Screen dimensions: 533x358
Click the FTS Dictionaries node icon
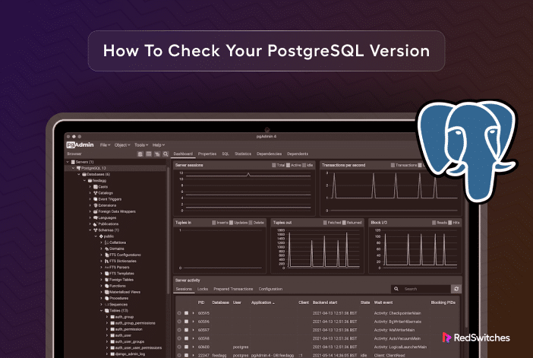(x=107, y=261)
